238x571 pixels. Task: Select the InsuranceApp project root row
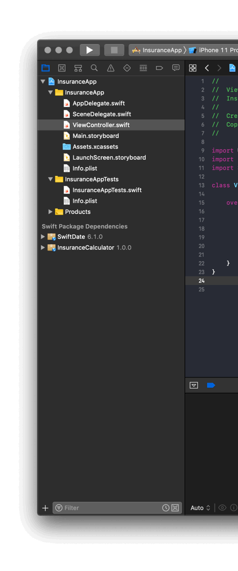pos(111,81)
